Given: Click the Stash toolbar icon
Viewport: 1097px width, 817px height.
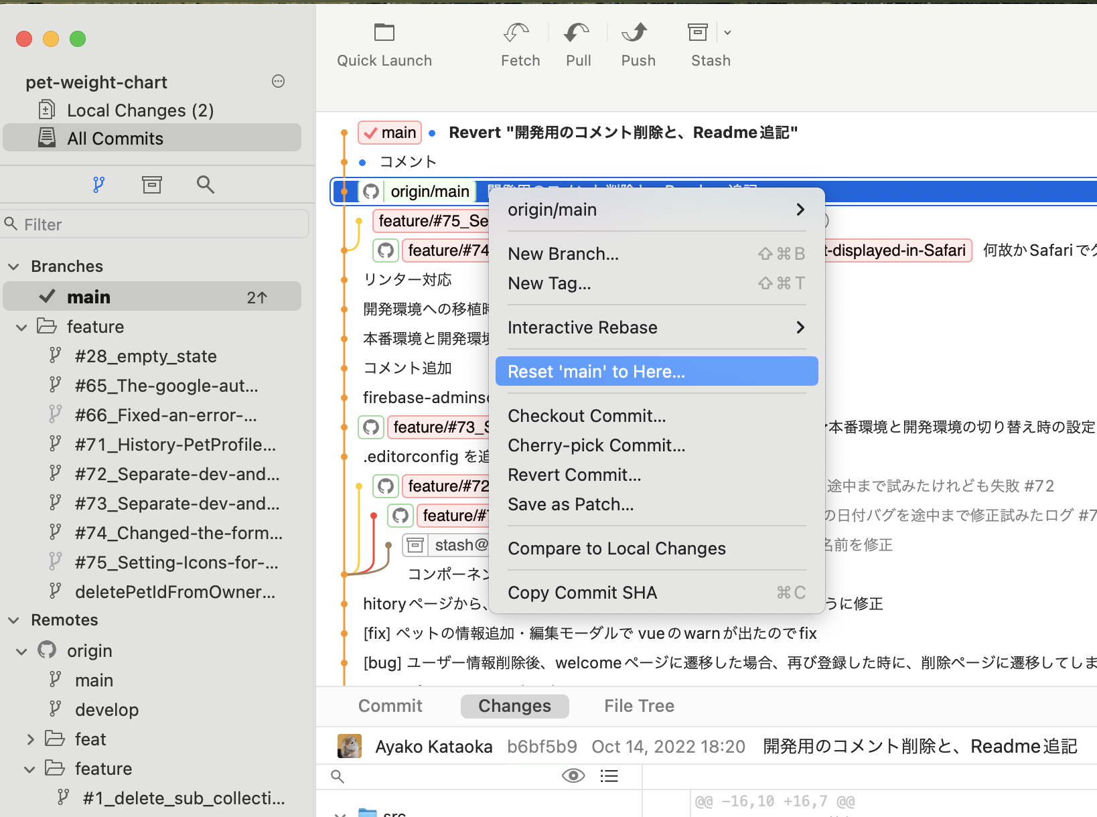Looking at the screenshot, I should click(x=697, y=32).
